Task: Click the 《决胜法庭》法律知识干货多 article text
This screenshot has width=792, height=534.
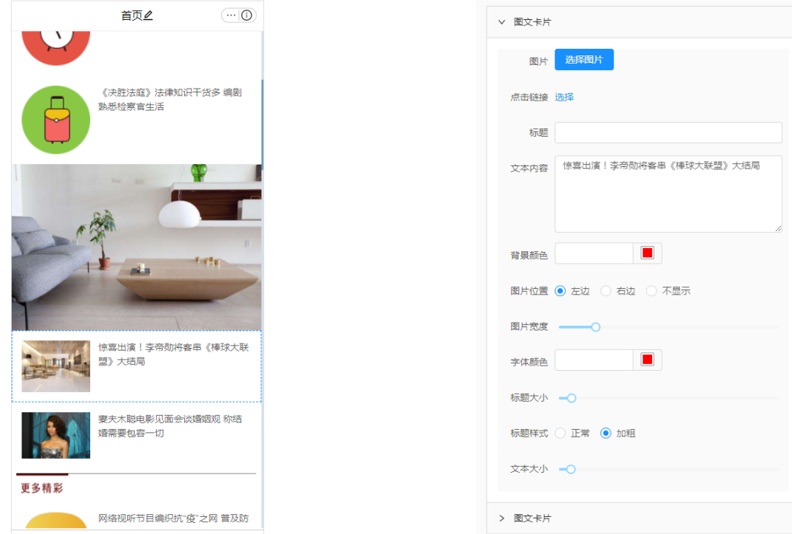Action: tap(170, 99)
